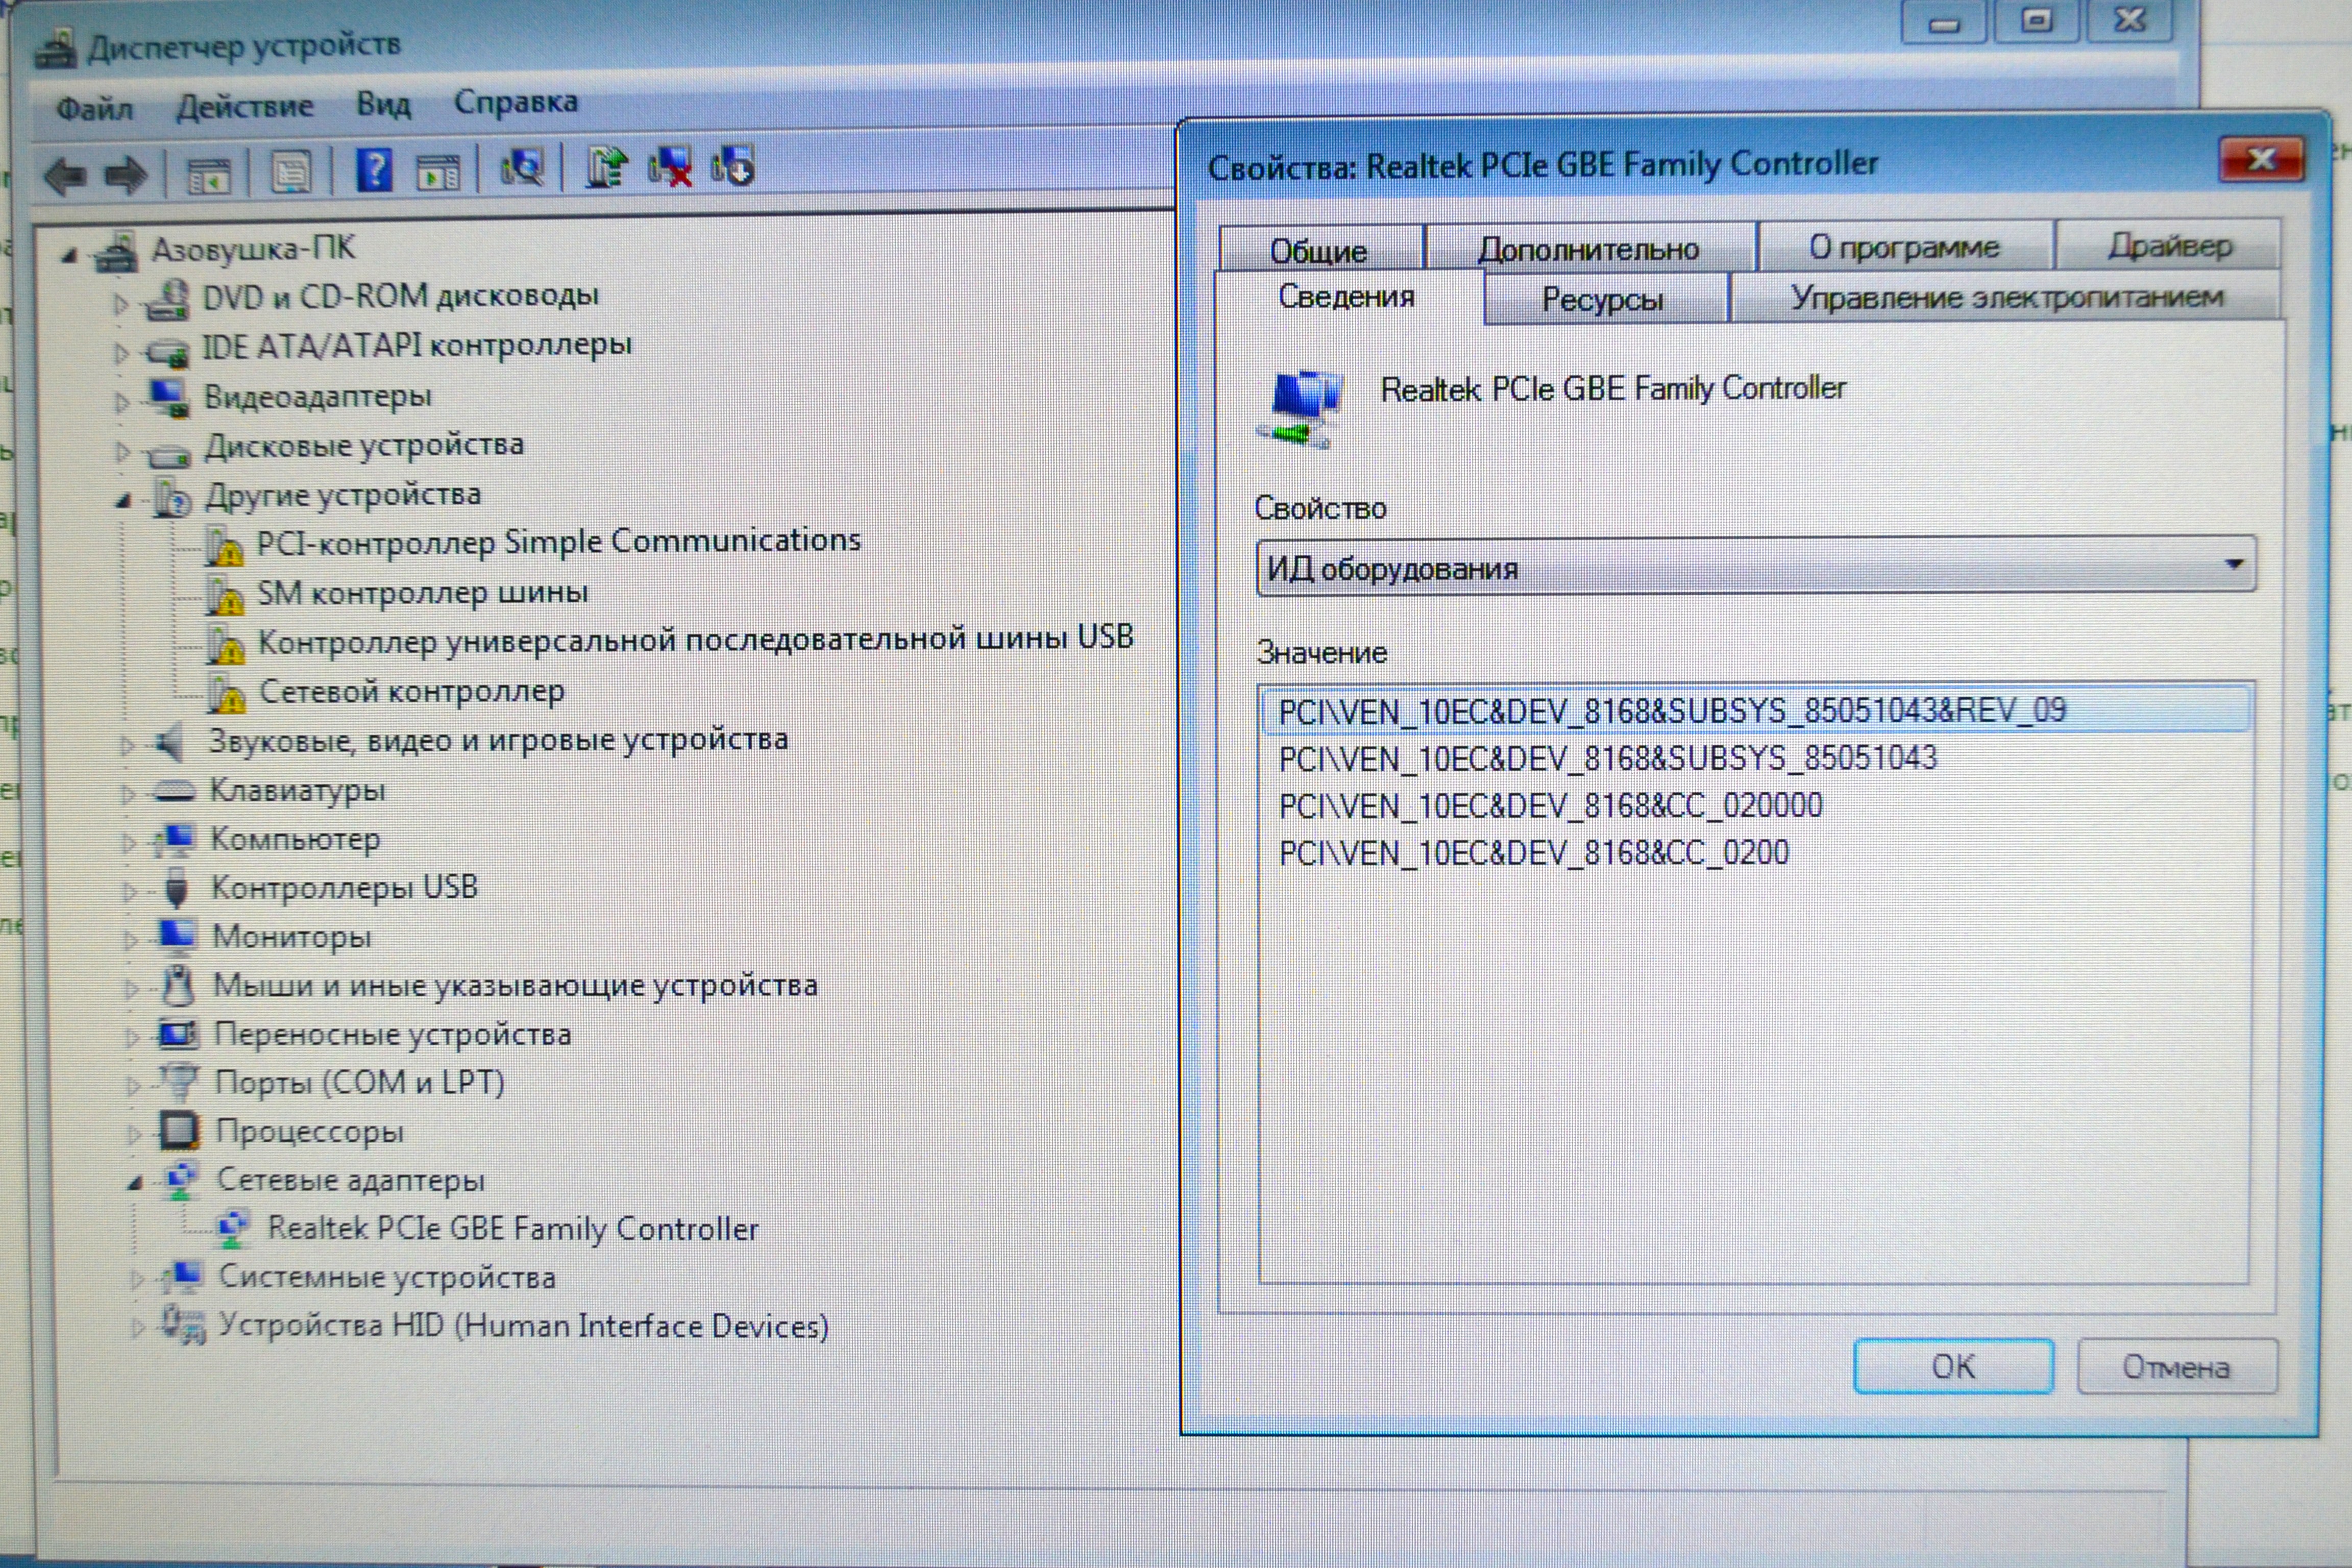Open the blue question mark Help icon
The height and width of the screenshot is (1568, 2352).
tap(374, 171)
